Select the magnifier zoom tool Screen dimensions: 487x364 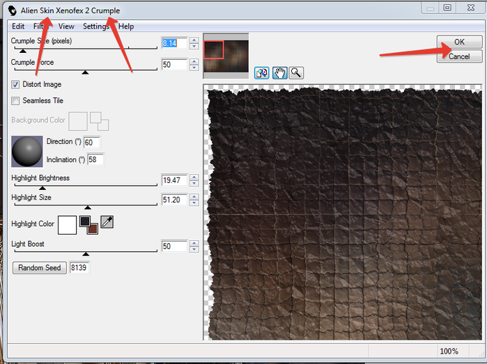[x=296, y=73]
